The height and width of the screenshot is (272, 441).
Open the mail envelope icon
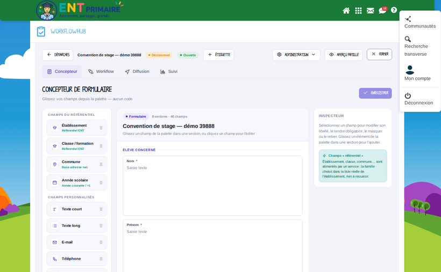tap(371, 11)
